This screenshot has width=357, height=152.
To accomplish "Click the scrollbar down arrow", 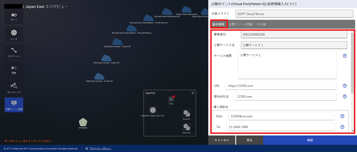I will point(353,131).
